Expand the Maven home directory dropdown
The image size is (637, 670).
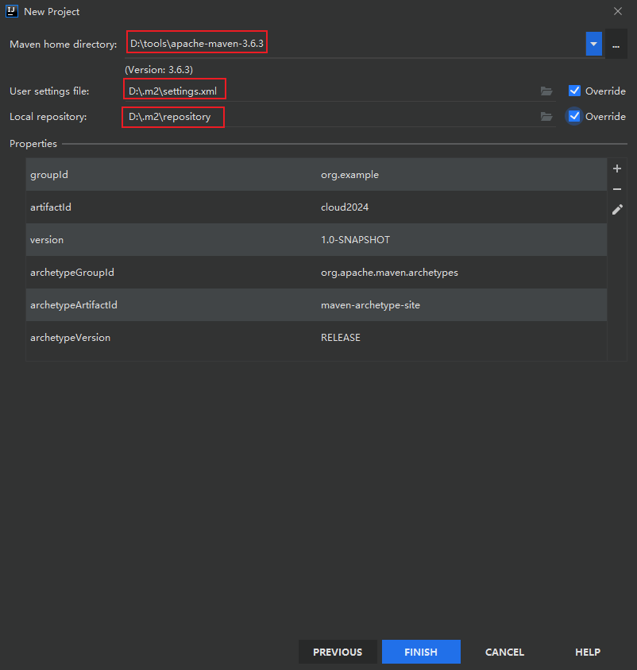click(593, 44)
